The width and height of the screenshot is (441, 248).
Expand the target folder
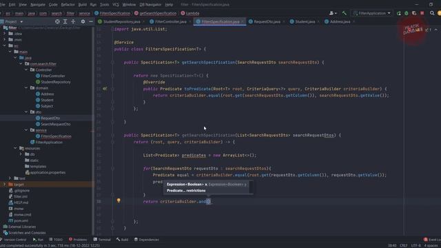[x=4, y=185]
